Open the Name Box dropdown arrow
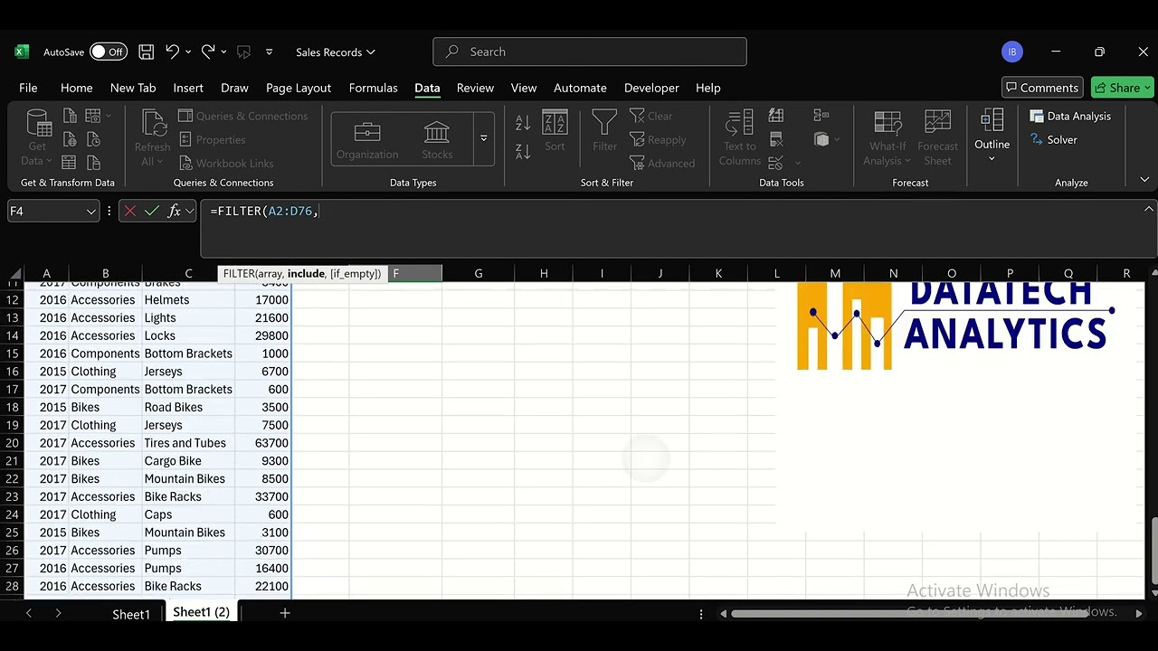 90,212
